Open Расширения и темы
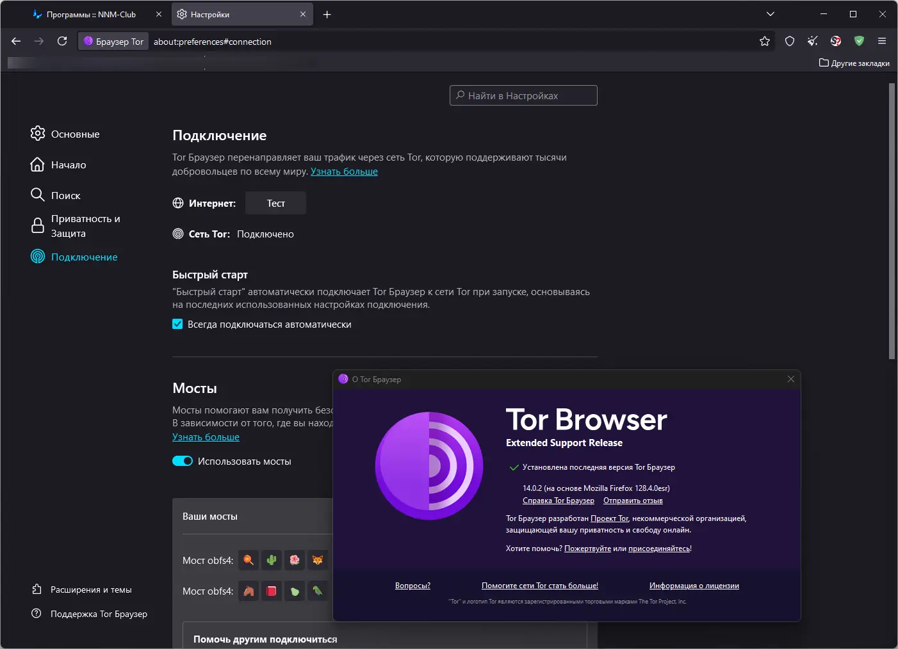898x649 pixels. pos(81,589)
